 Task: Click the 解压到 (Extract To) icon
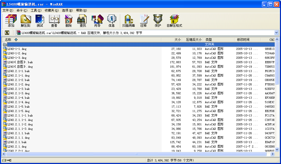pyautogui.click(x=26, y=21)
